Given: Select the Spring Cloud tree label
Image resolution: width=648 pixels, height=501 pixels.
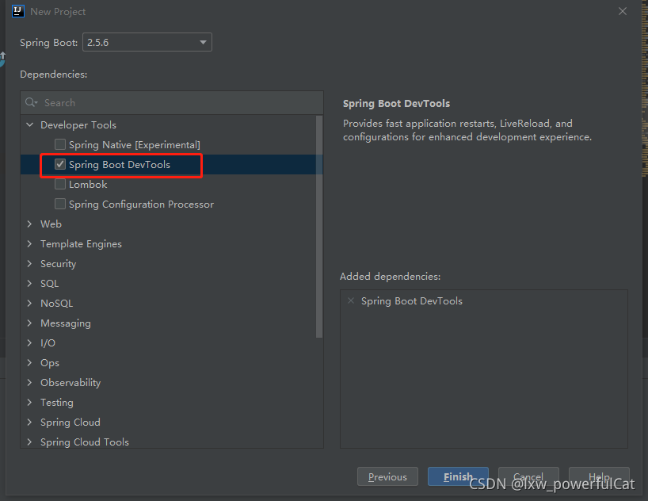Looking at the screenshot, I should [71, 423].
